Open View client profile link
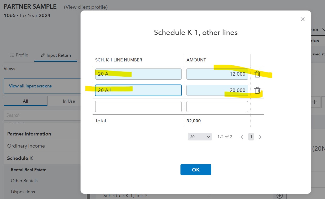The width and height of the screenshot is (325, 199). (x=86, y=7)
